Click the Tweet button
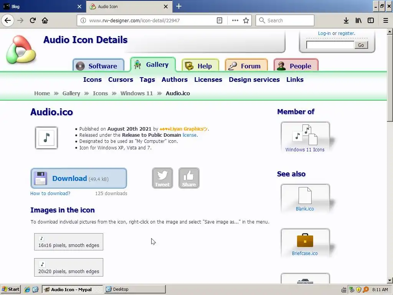Screen dimensions: 393x295 coord(162,178)
